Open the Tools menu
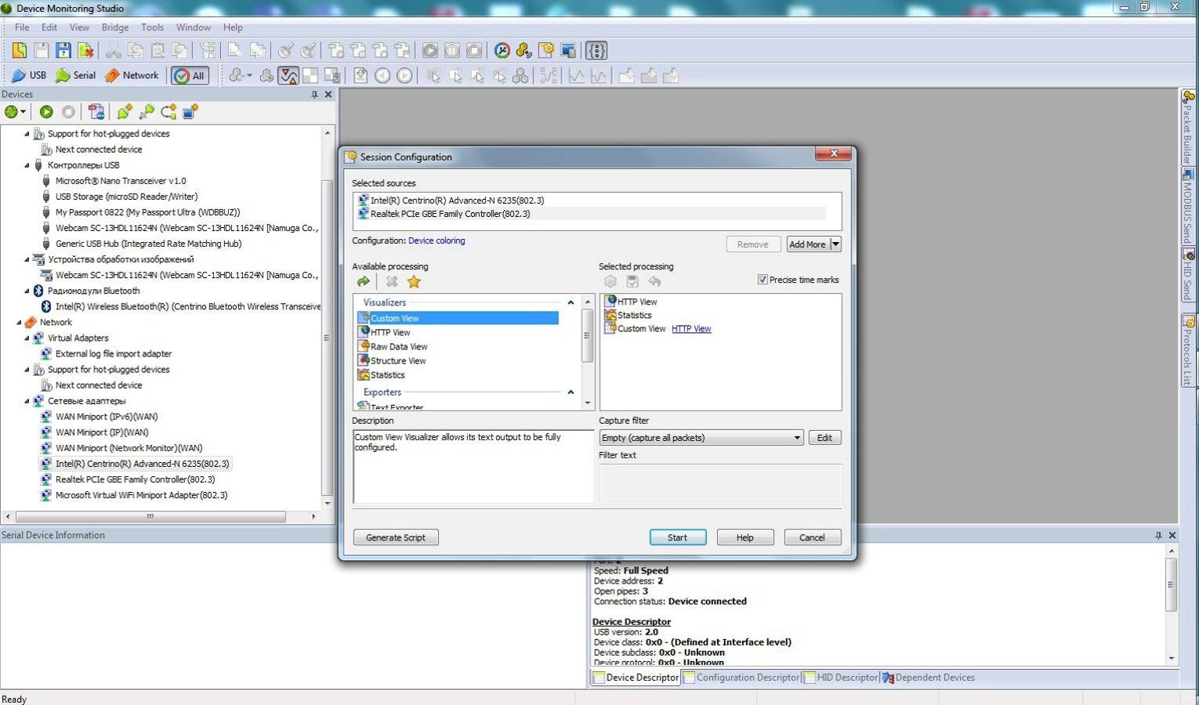Image resolution: width=1199 pixels, height=705 pixels. [x=152, y=27]
